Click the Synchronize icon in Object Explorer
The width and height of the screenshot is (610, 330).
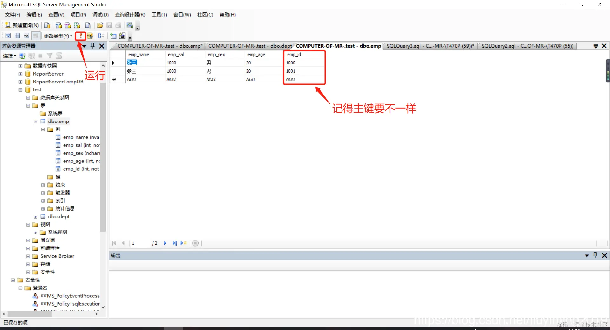point(59,56)
